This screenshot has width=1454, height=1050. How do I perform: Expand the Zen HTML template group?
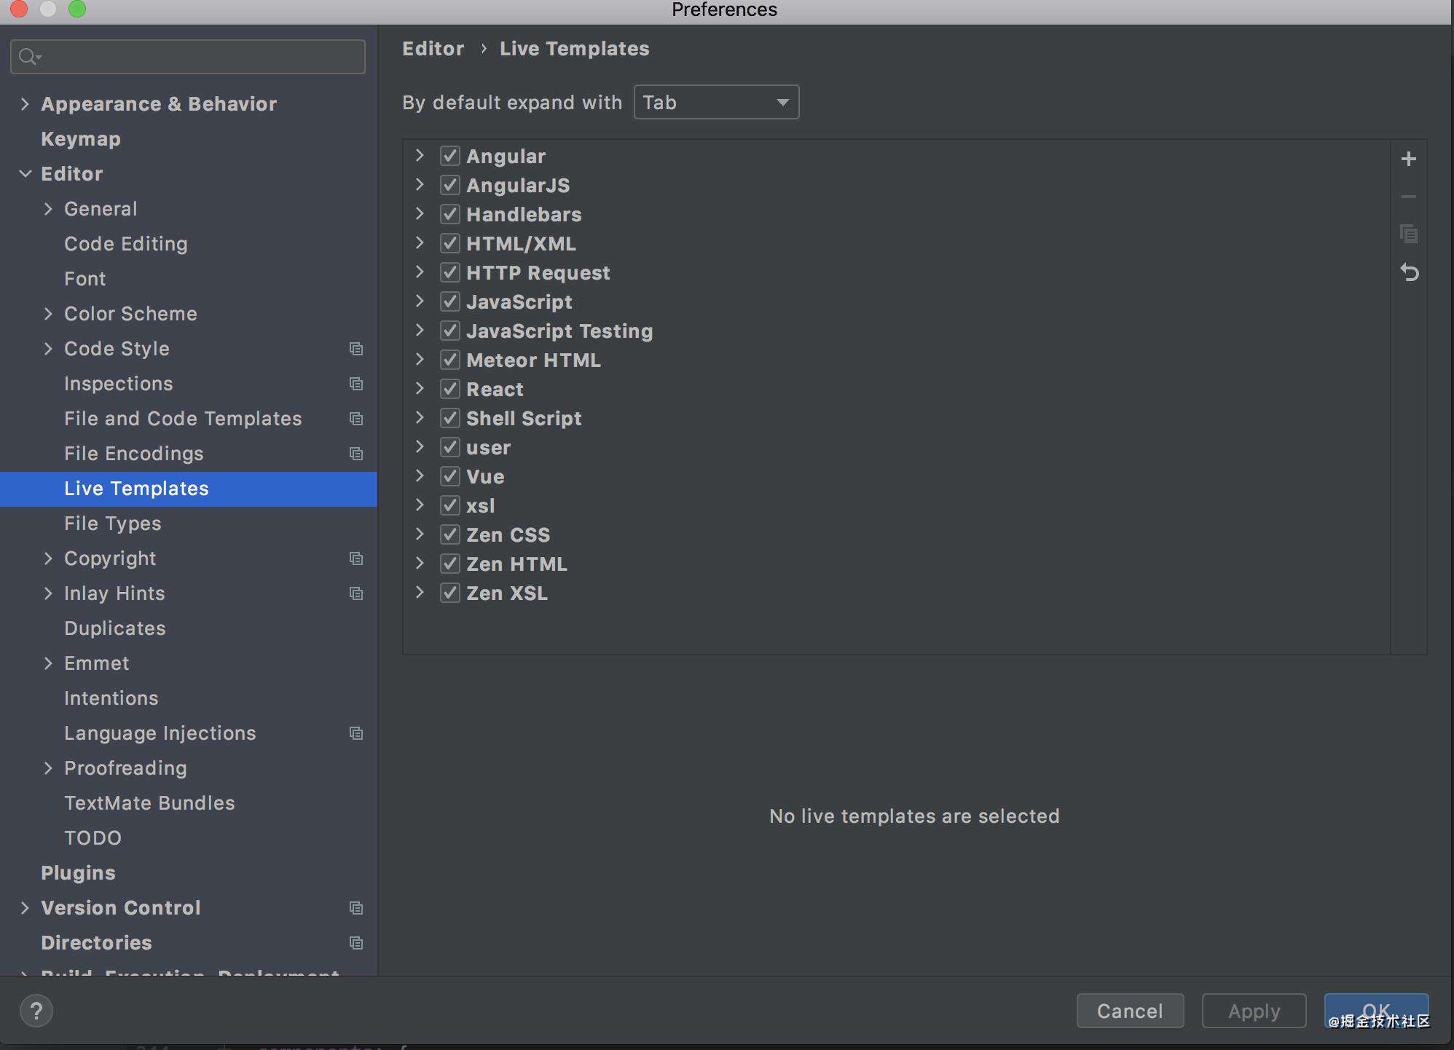(420, 564)
